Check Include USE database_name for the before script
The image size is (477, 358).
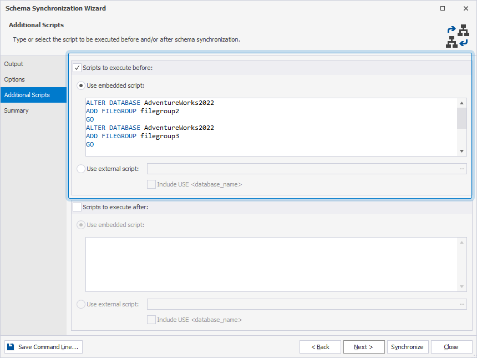tap(151, 184)
